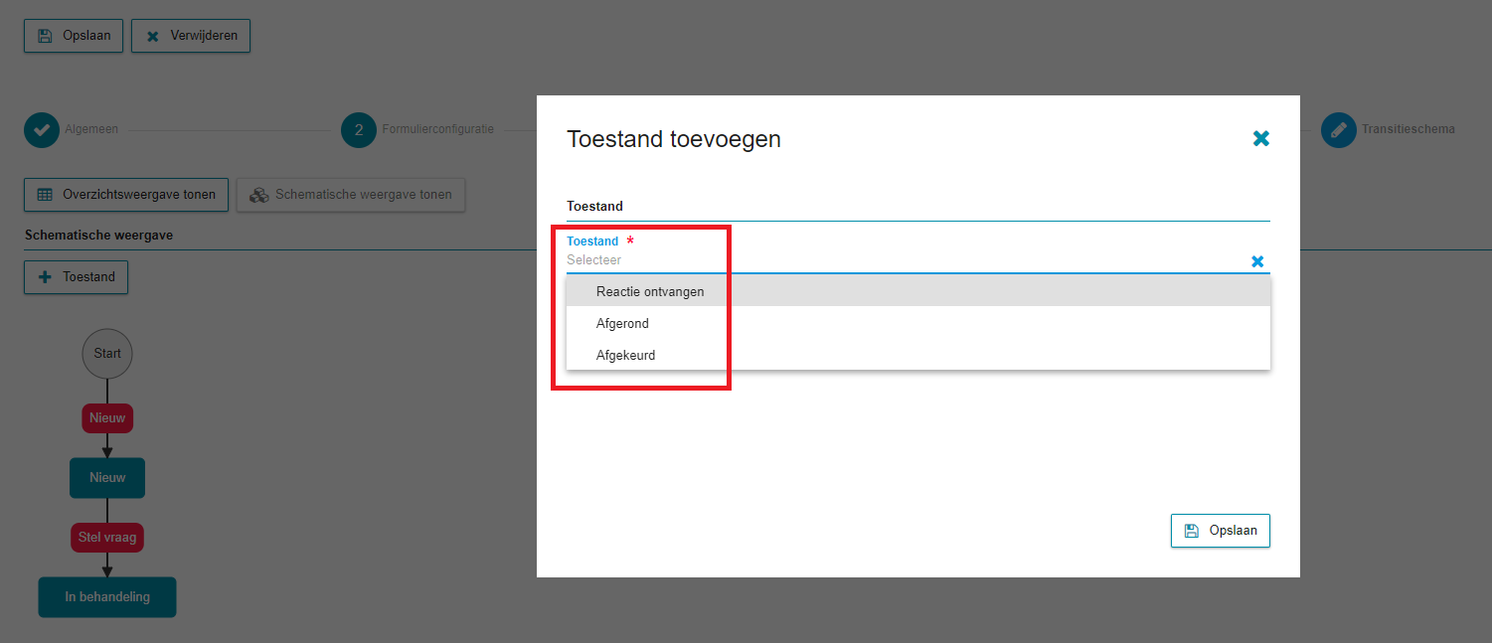Viewport: 1492px width, 643px height.
Task: Click the teal Nieuw state node
Action: coord(107,478)
